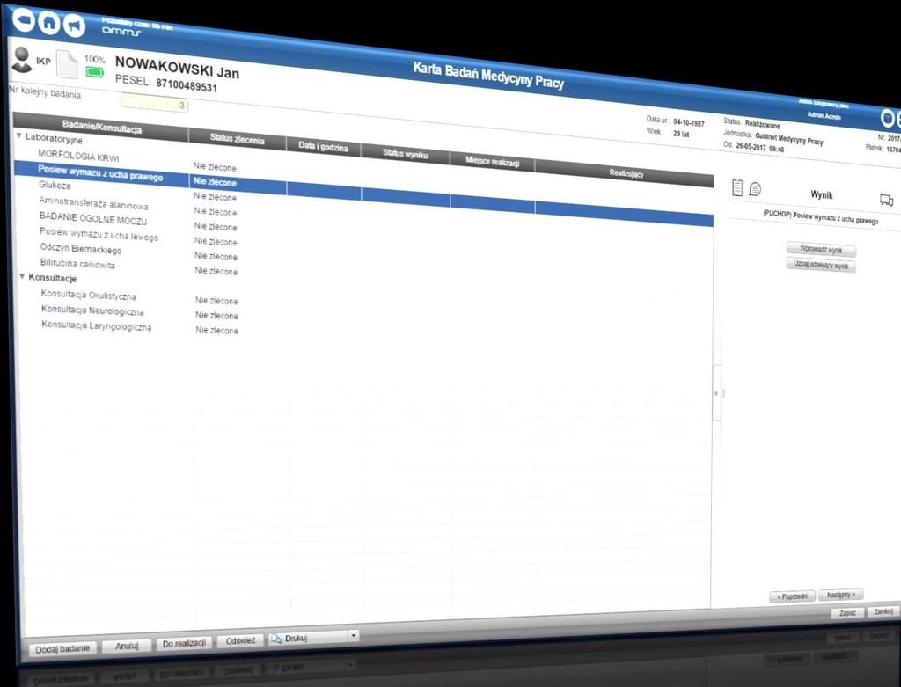Viewport: 901px width, 687px height.
Task: Click the Admin Admin user name
Action: [x=824, y=115]
